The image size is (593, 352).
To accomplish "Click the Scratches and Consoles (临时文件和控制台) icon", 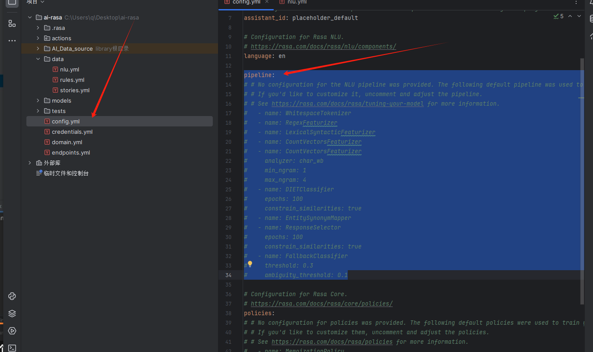I will pos(39,173).
